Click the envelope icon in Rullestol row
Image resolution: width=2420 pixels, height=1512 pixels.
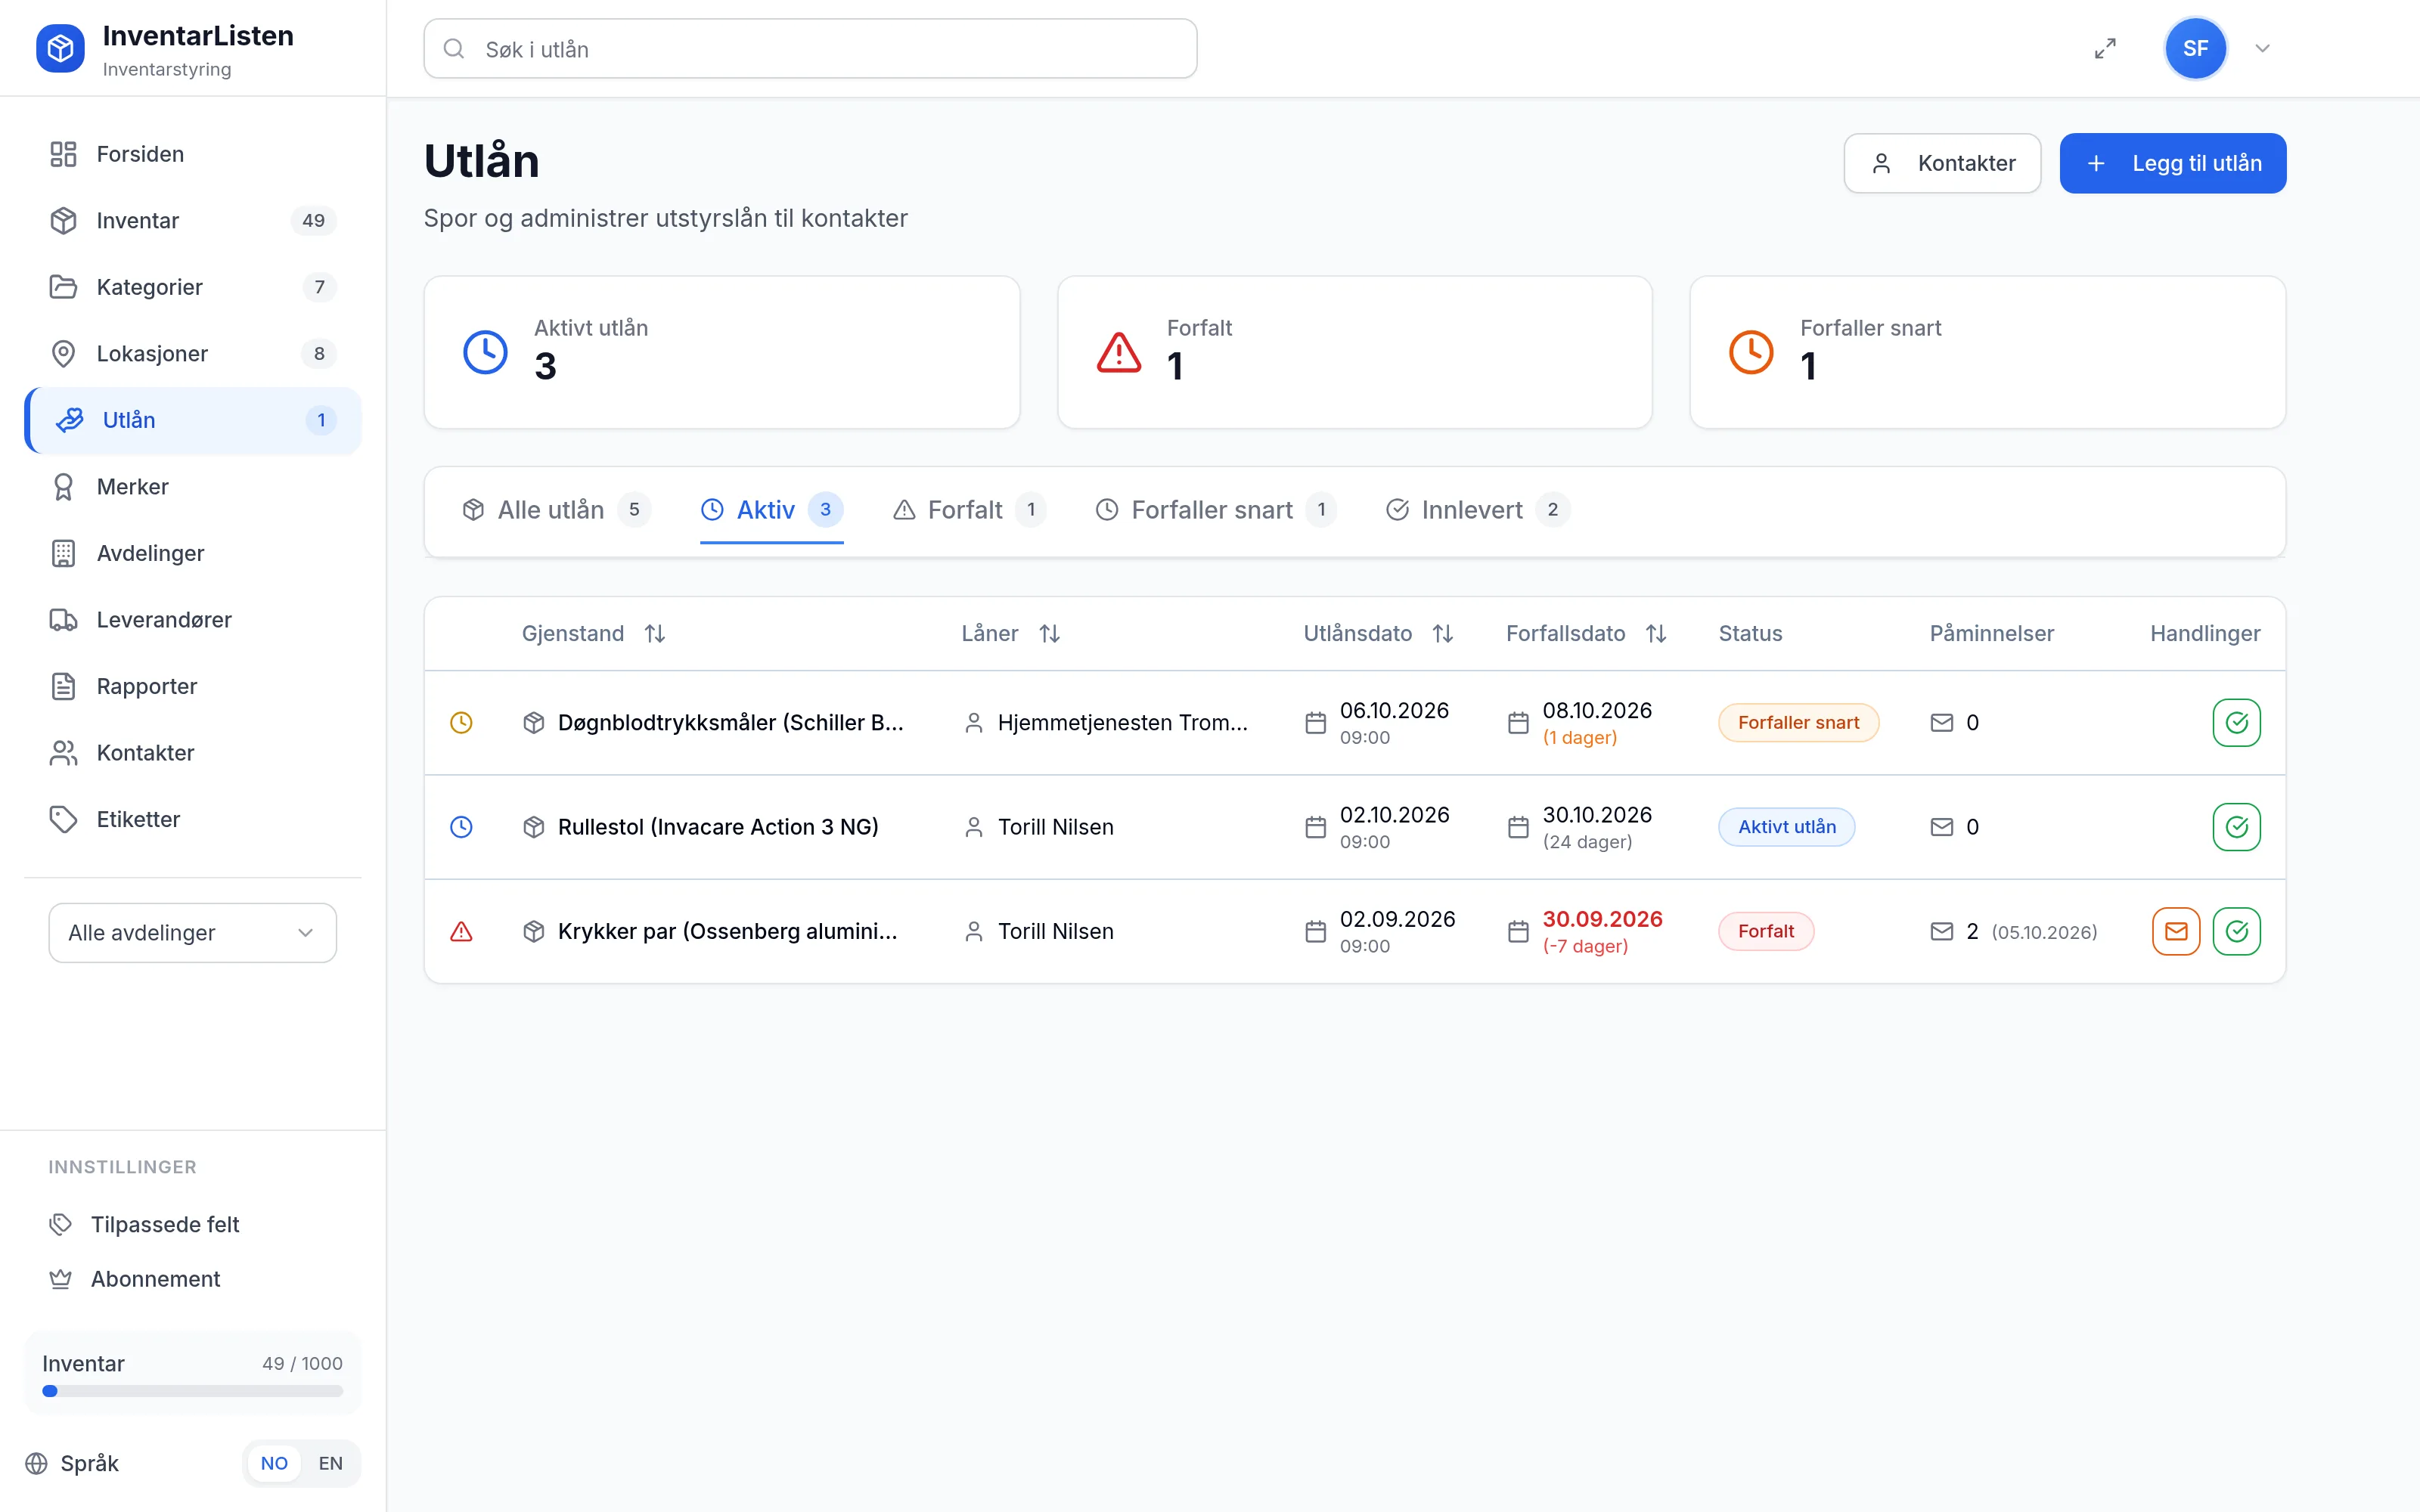pos(1941,827)
